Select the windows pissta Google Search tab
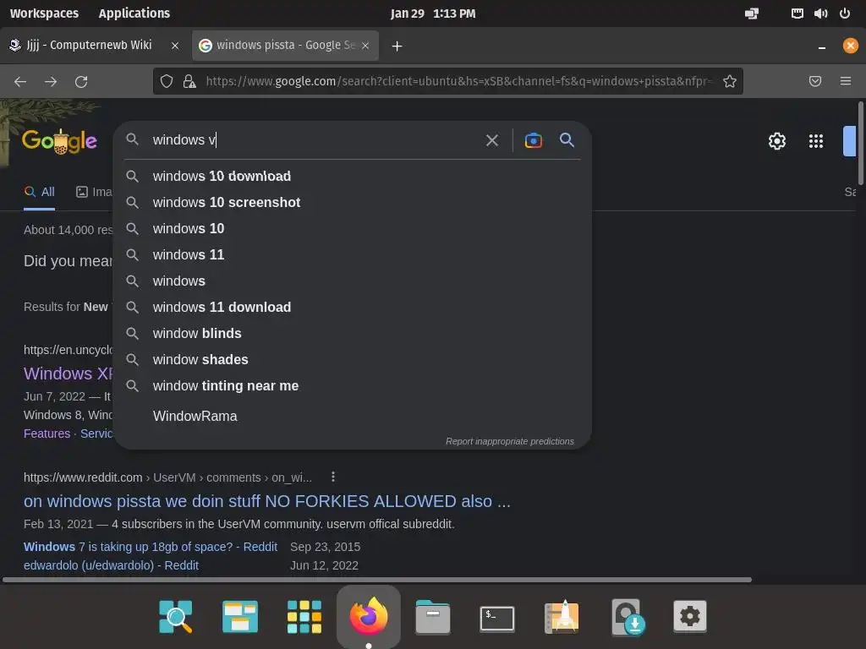This screenshot has height=649, width=866. click(x=285, y=46)
